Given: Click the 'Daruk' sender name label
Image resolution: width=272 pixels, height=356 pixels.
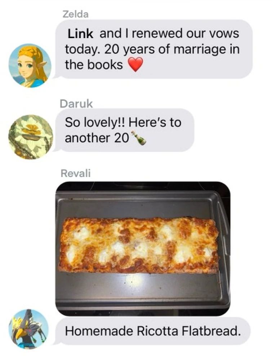Looking at the screenshot, I should click(76, 104).
